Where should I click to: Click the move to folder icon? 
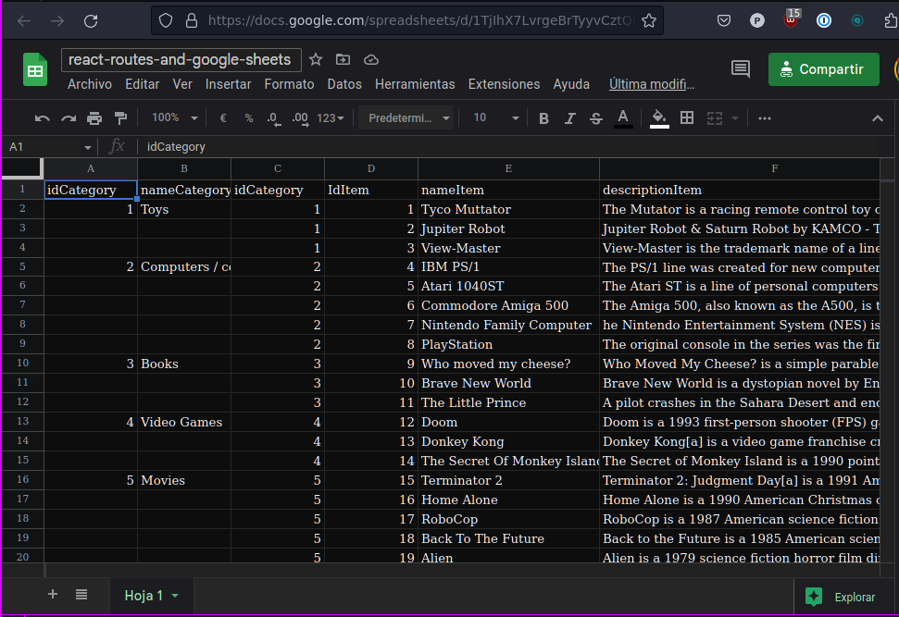(343, 59)
